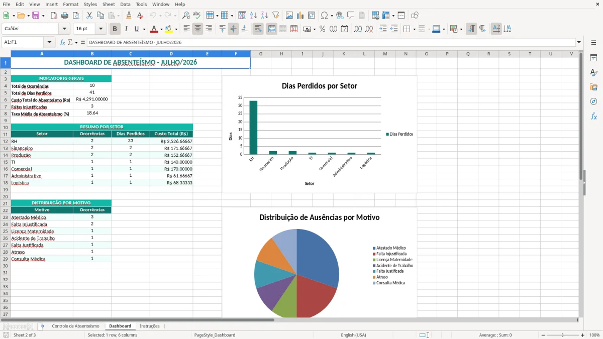Increase the cell indent

pos(383,29)
